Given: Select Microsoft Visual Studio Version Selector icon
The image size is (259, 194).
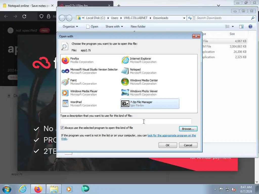Looking at the screenshot, I should click(66, 71).
